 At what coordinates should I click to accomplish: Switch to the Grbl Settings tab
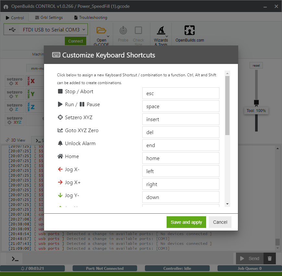(49, 18)
